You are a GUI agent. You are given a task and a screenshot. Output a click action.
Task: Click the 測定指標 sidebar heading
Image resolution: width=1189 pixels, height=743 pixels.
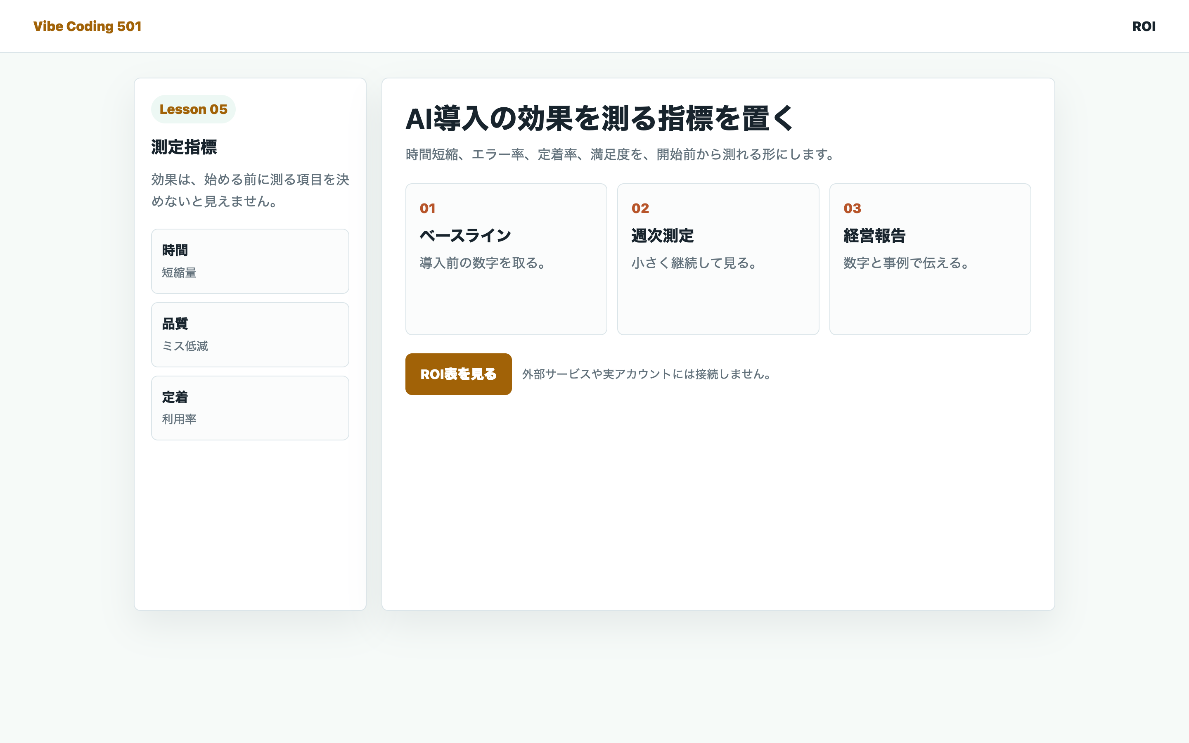tap(184, 147)
